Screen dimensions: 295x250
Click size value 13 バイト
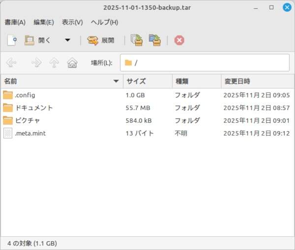(x=140, y=133)
